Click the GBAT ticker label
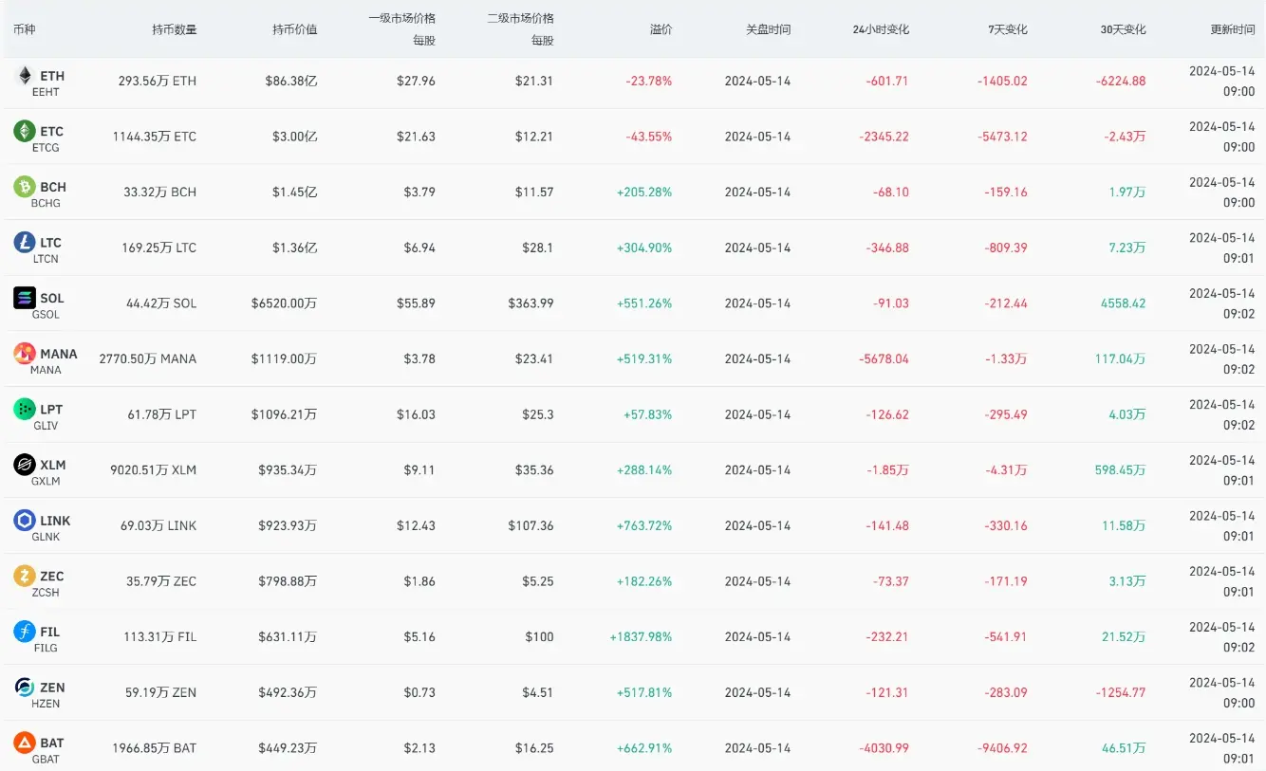This screenshot has height=771, width=1266. coord(46,759)
